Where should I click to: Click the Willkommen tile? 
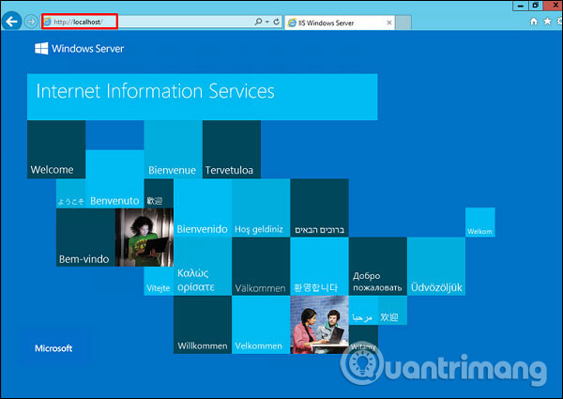click(x=202, y=325)
